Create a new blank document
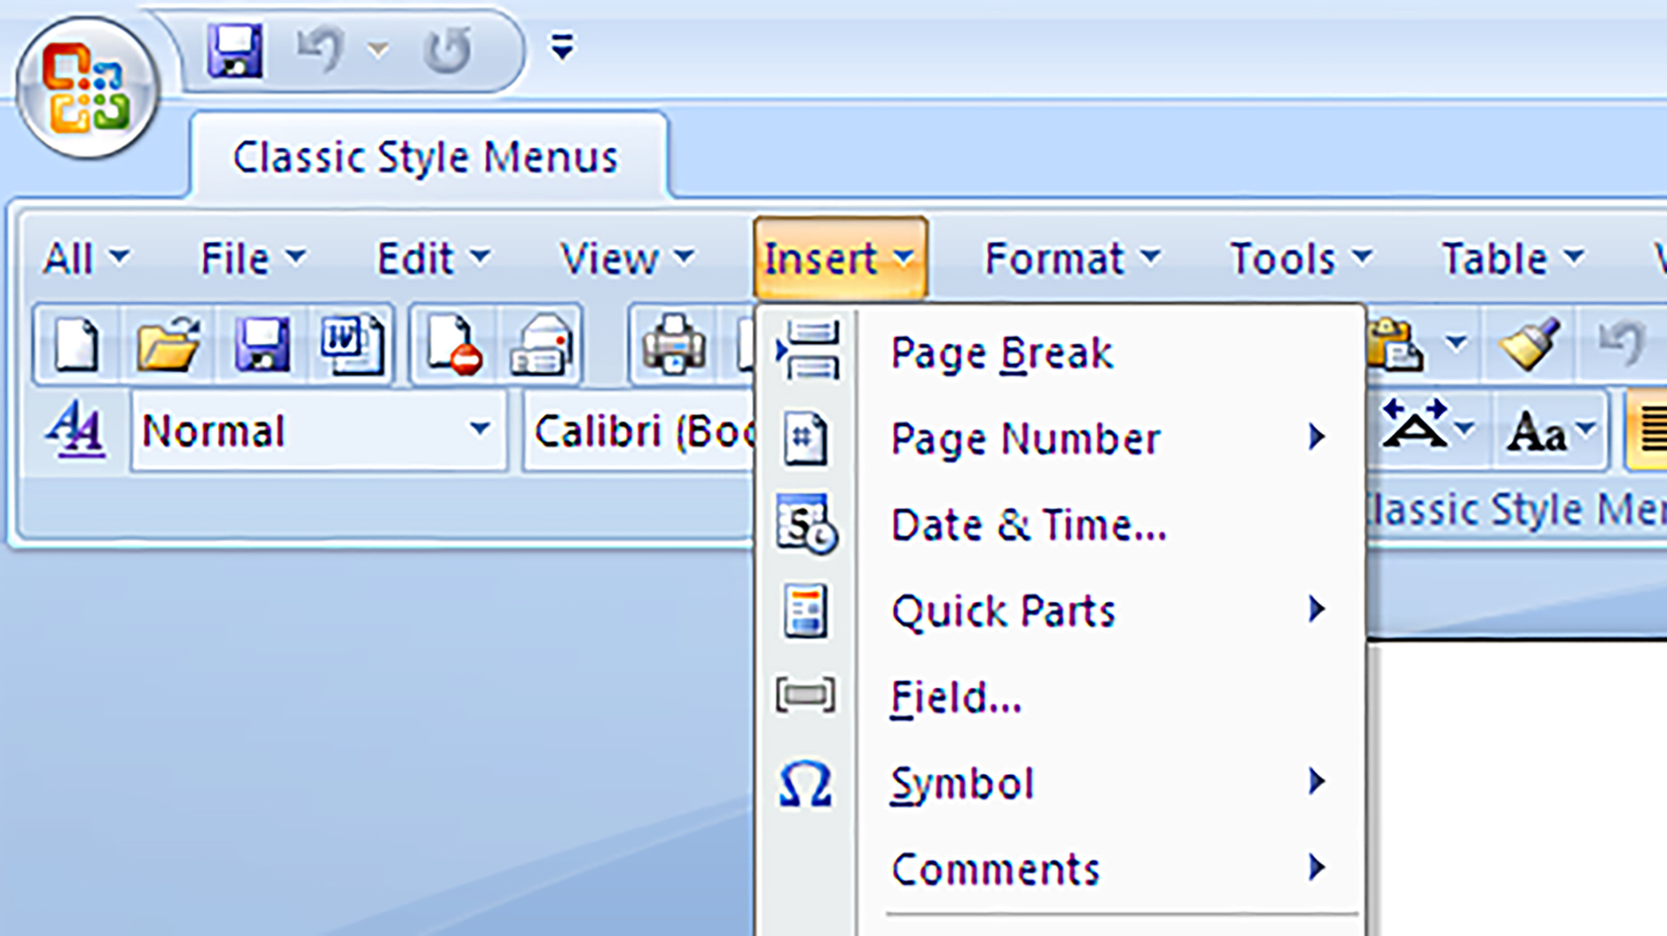 click(74, 344)
